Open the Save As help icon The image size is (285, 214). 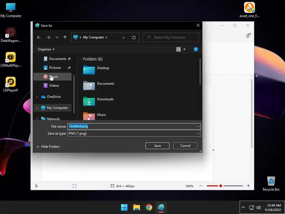[x=196, y=49]
